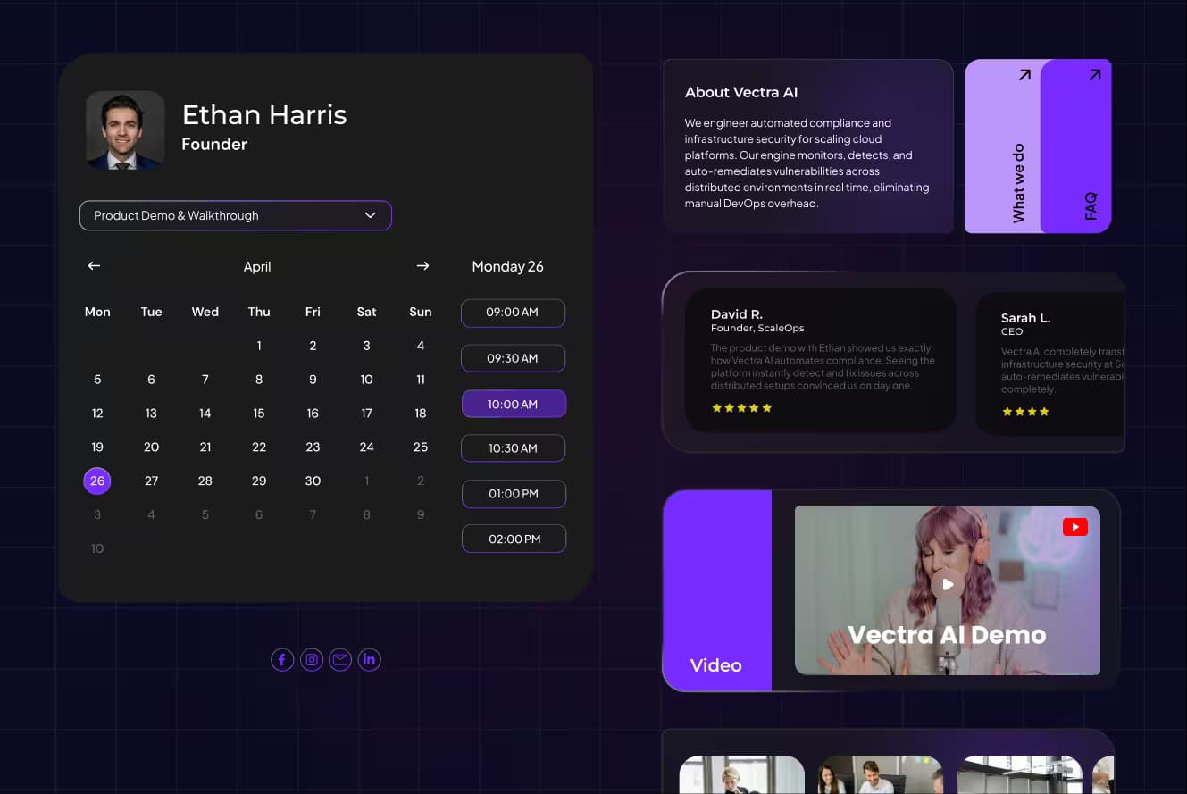Pick April 15 on the calendar
This screenshot has width=1187, height=794.
pos(259,414)
